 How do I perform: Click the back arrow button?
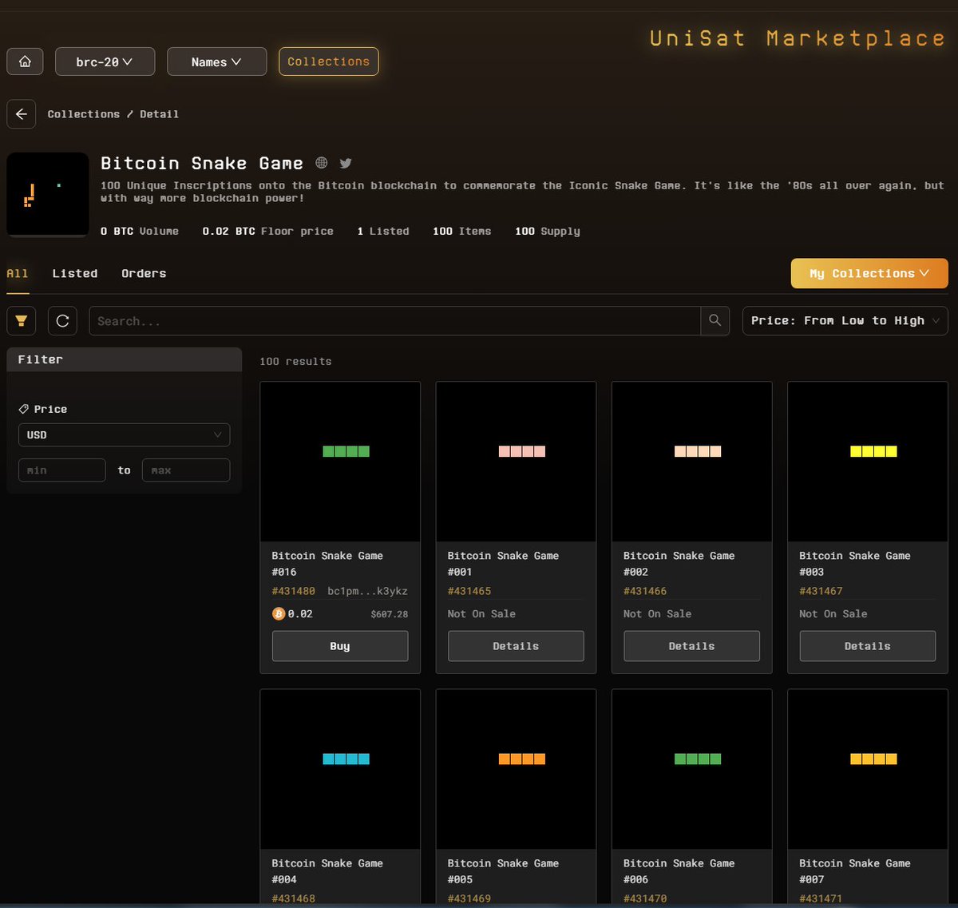point(22,114)
